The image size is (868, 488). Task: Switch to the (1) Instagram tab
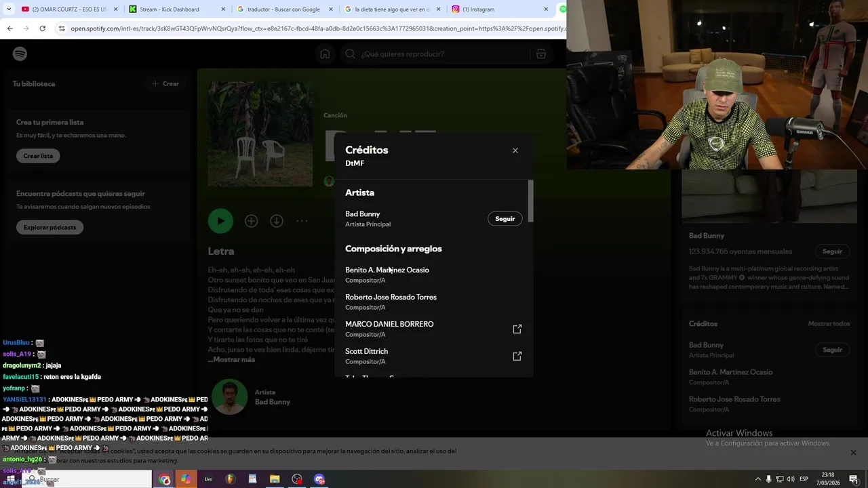click(500, 9)
